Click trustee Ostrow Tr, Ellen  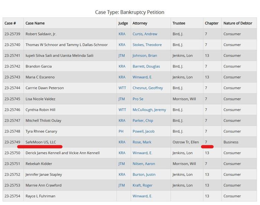click(186, 142)
